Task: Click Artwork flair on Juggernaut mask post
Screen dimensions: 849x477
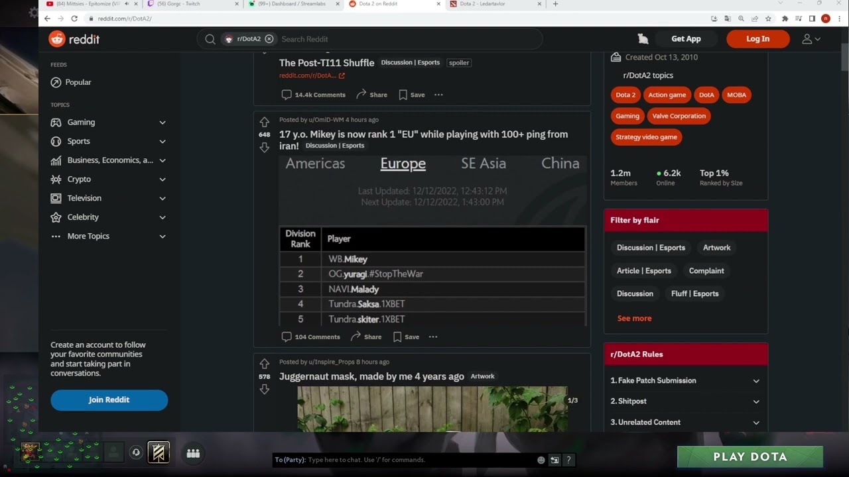Action: 482,376
